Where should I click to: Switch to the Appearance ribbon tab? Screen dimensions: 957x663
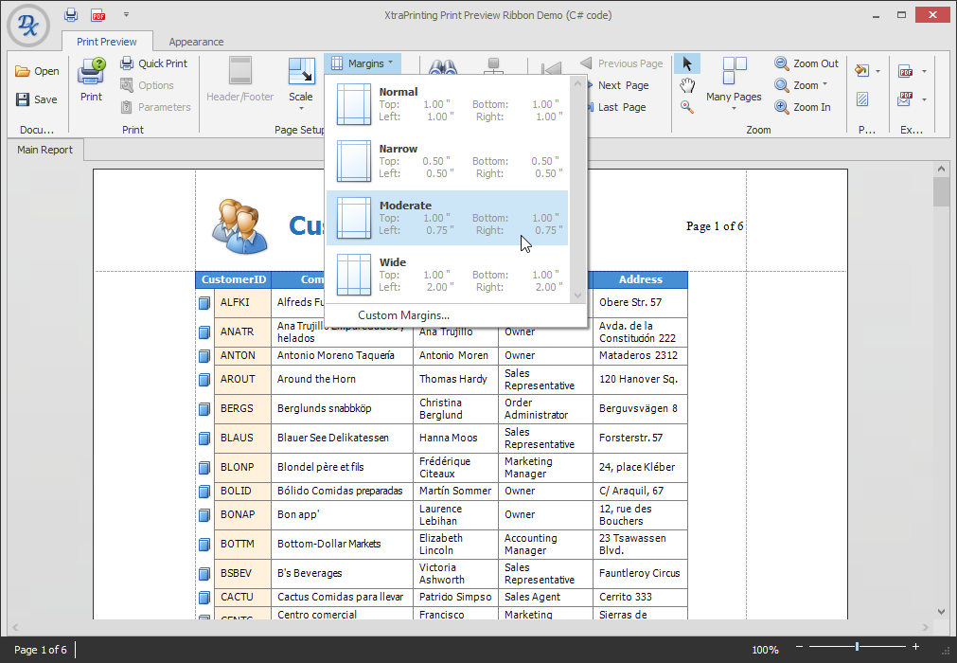[x=196, y=42]
